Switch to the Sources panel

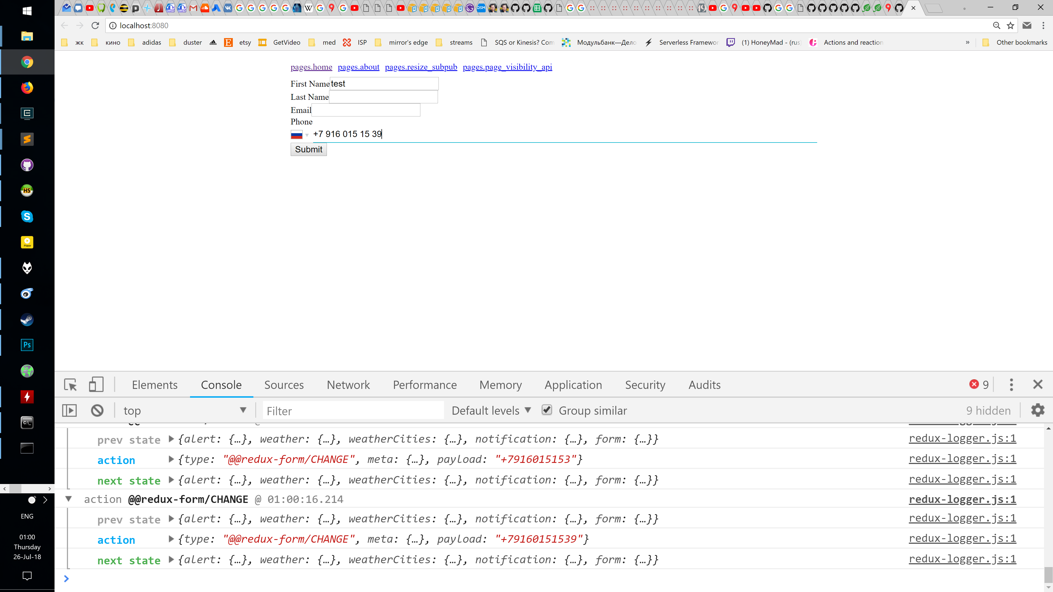coord(284,385)
